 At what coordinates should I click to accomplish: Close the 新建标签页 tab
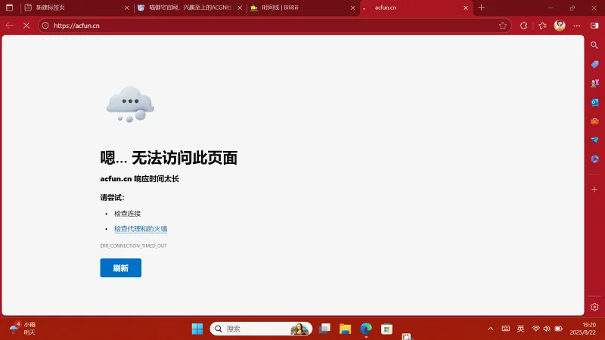click(126, 8)
